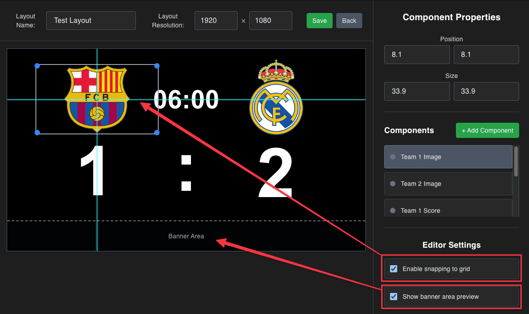Image resolution: width=529 pixels, height=314 pixels.
Task: Select the 06:00 timer text on canvas
Action: [186, 99]
